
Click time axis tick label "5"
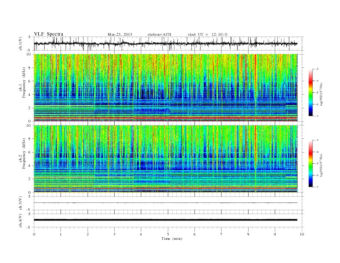pyautogui.click(x=168, y=234)
